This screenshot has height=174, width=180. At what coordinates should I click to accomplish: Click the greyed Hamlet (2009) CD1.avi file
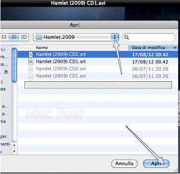[97, 76]
